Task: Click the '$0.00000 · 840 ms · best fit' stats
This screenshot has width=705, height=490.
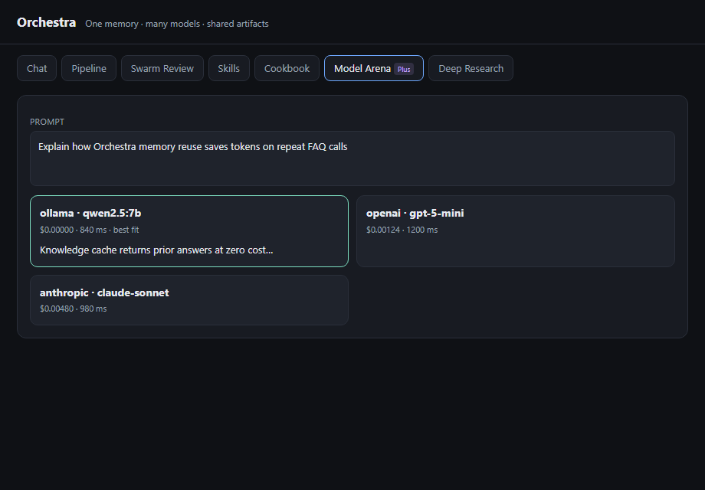Action: [90, 230]
